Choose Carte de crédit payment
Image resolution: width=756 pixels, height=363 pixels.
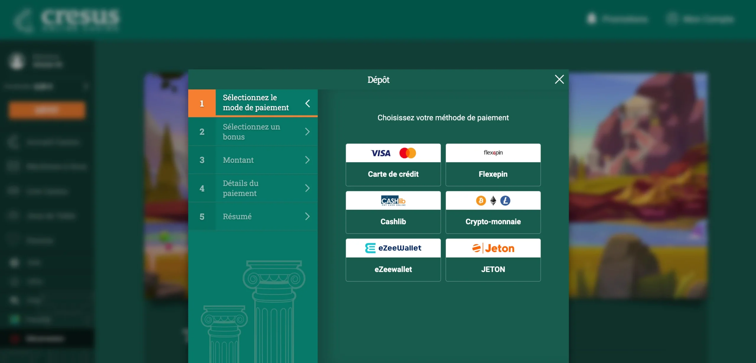click(393, 174)
